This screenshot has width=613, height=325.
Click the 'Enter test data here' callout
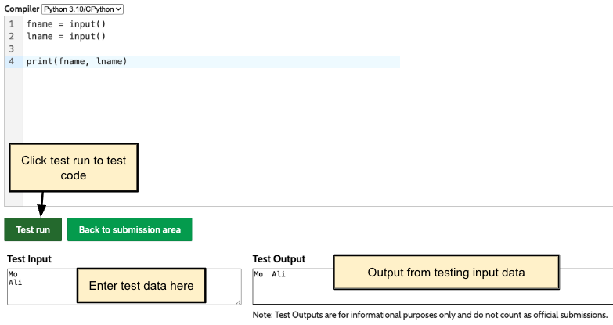(x=141, y=286)
